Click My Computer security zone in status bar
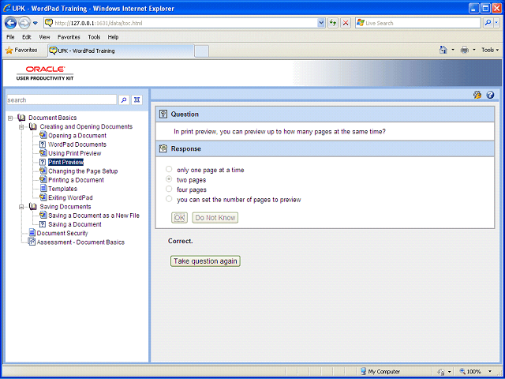The width and height of the screenshot is (505, 379). point(380,371)
